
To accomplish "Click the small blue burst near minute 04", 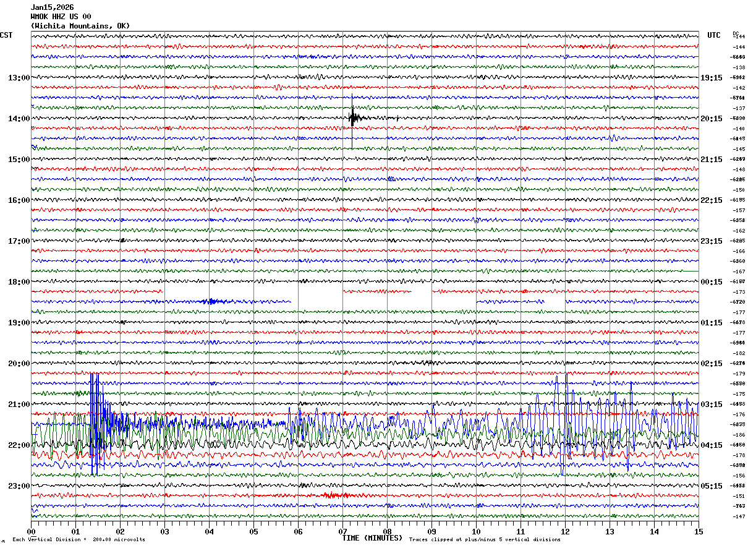I will click(213, 301).
